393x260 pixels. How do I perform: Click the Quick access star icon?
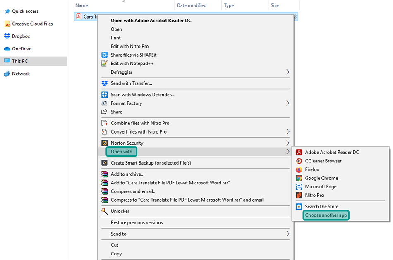(7, 11)
